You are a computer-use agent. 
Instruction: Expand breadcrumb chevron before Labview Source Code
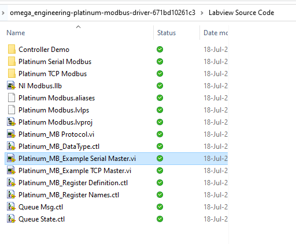[202, 13]
